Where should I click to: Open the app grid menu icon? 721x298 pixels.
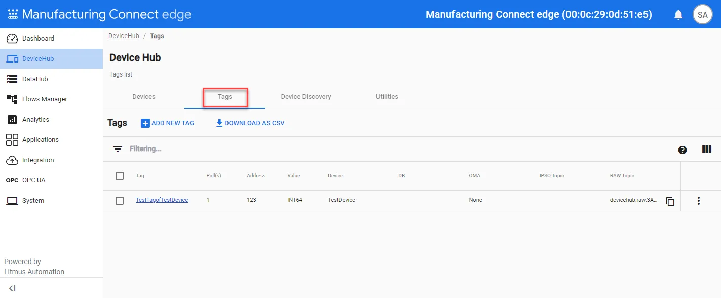pos(13,14)
